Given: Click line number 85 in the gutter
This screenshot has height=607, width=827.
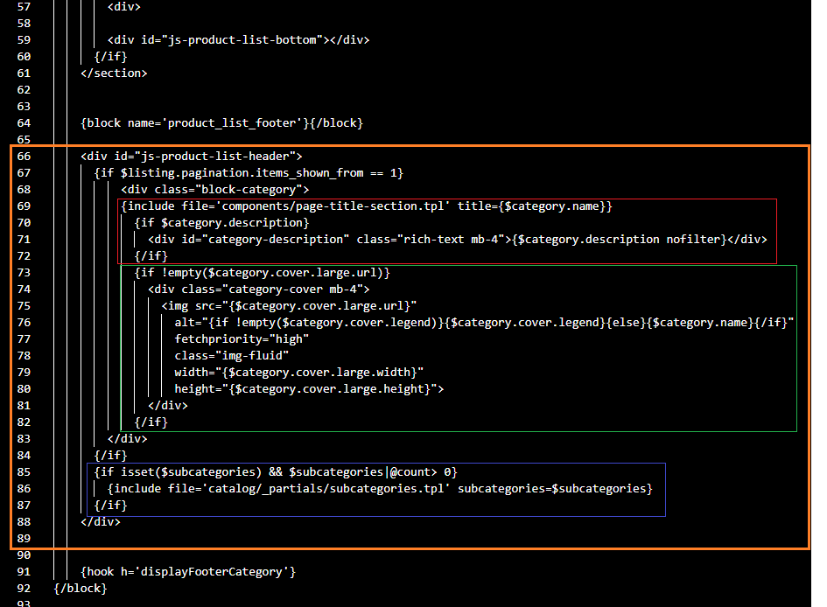Looking at the screenshot, I should coord(24,472).
